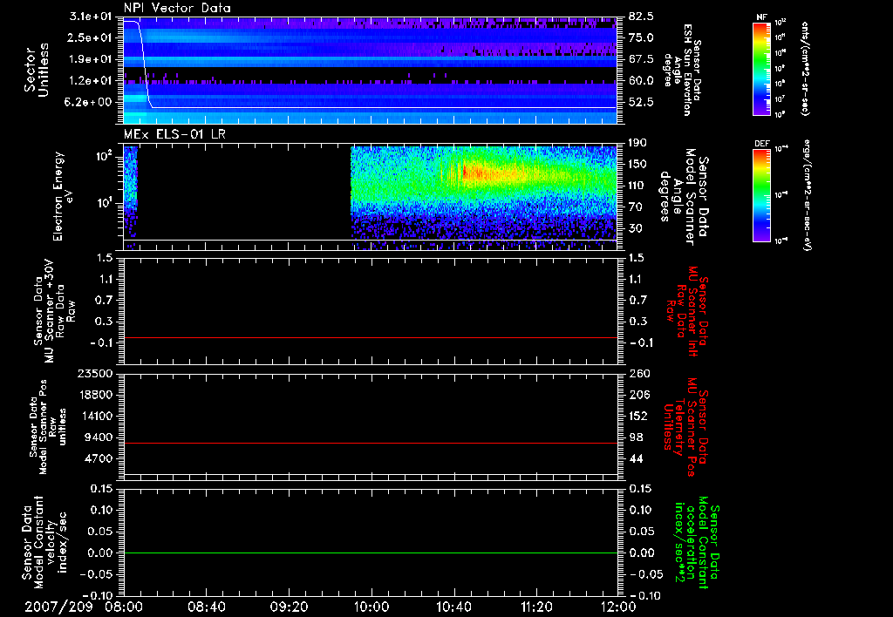Click the red line in MU Scanner +30V panel
The image size is (893, 617).
pos(370,338)
